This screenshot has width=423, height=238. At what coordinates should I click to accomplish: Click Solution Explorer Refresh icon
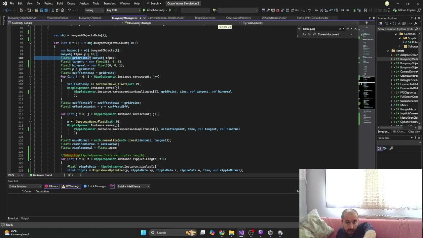[394, 23]
